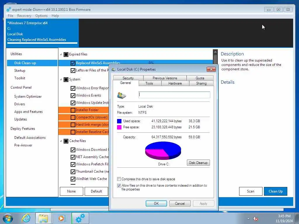Collapse the System group
This screenshot has height=224, width=299.
(61, 79)
